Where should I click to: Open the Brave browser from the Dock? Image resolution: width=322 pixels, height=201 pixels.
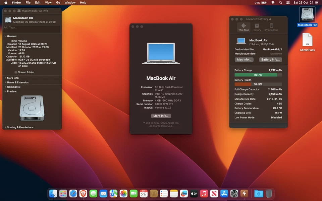[83, 193]
